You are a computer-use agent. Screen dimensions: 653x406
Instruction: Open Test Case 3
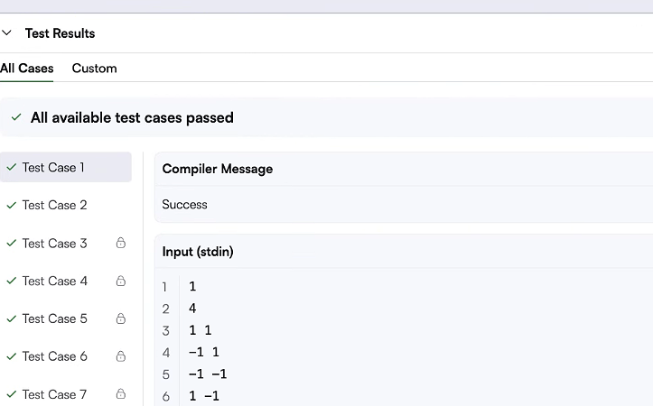click(x=54, y=243)
